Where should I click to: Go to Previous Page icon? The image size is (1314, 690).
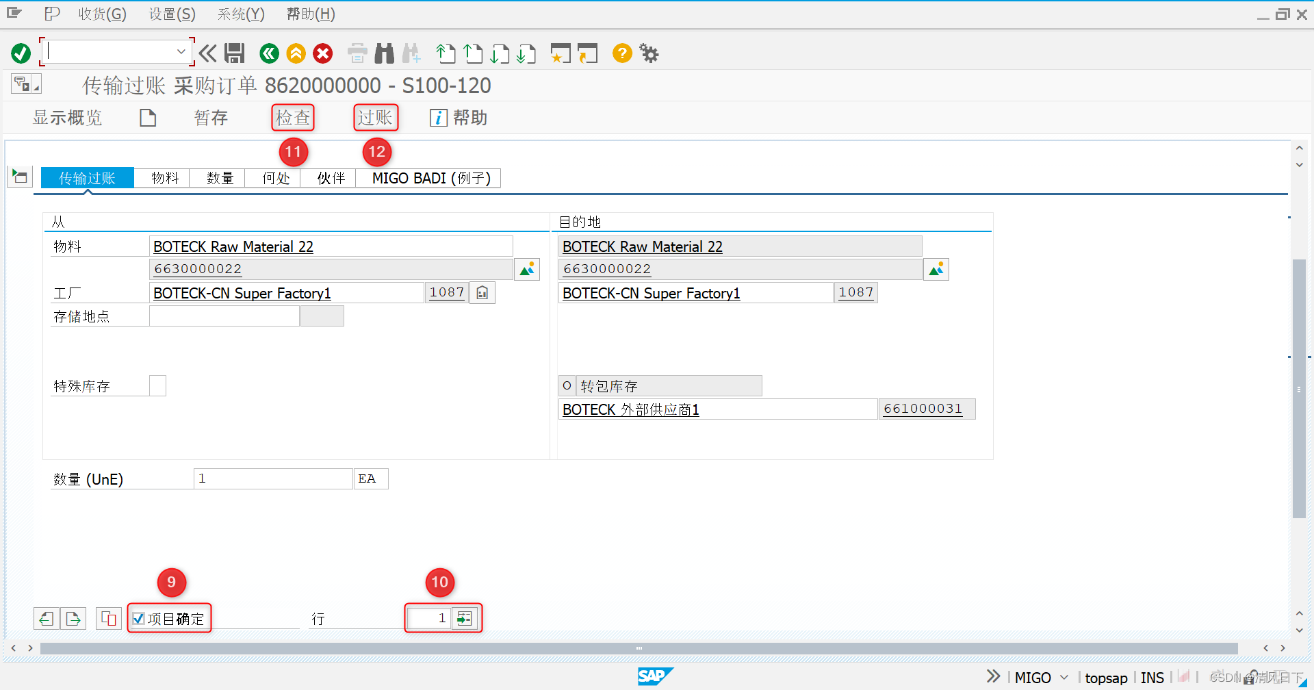(x=472, y=53)
